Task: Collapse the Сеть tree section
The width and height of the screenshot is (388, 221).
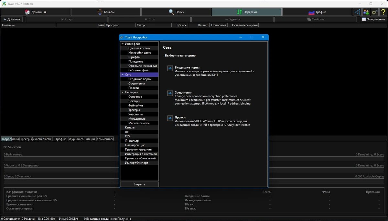Action: 123,75
